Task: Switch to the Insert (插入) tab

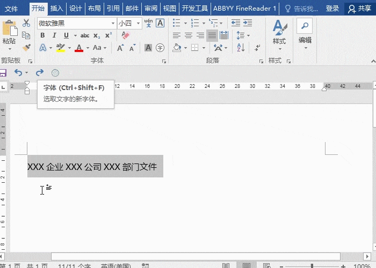Action: click(x=57, y=9)
